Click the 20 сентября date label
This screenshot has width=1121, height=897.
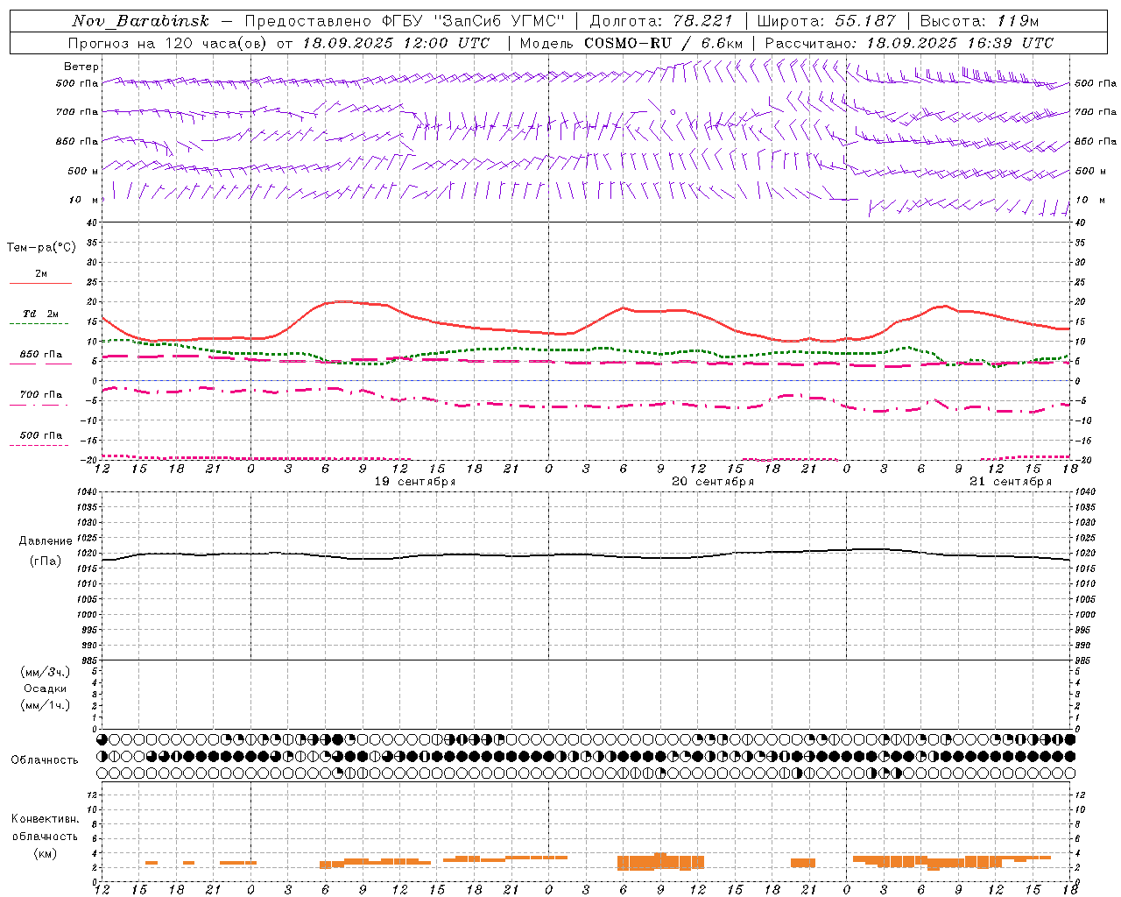pyautogui.click(x=713, y=482)
